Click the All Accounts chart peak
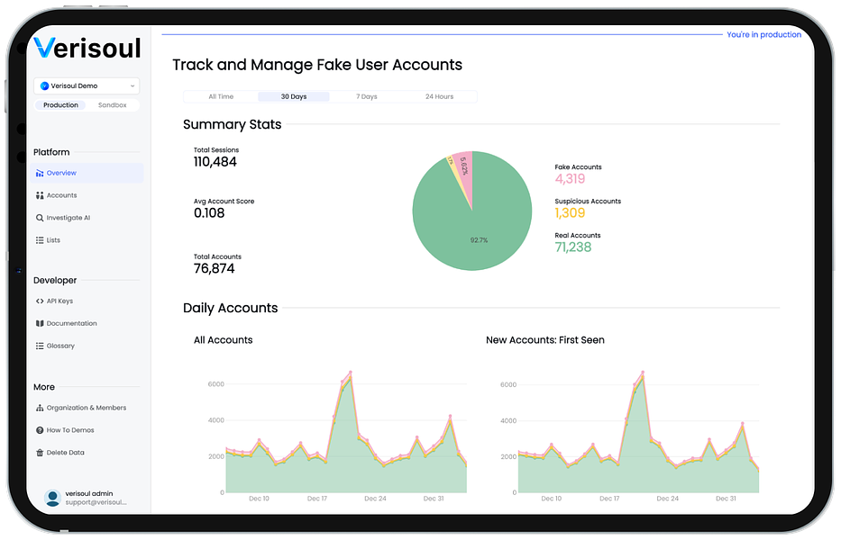 351,372
